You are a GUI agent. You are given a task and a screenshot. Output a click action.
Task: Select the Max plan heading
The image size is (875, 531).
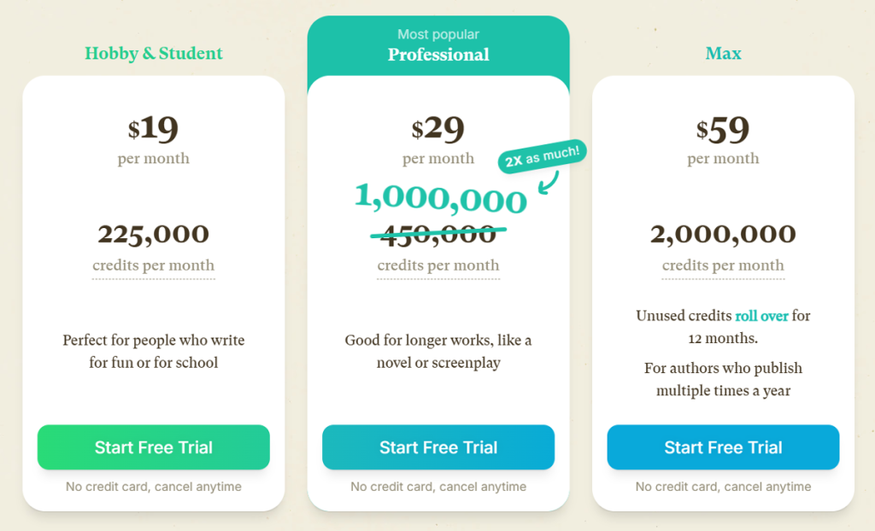pyautogui.click(x=723, y=53)
